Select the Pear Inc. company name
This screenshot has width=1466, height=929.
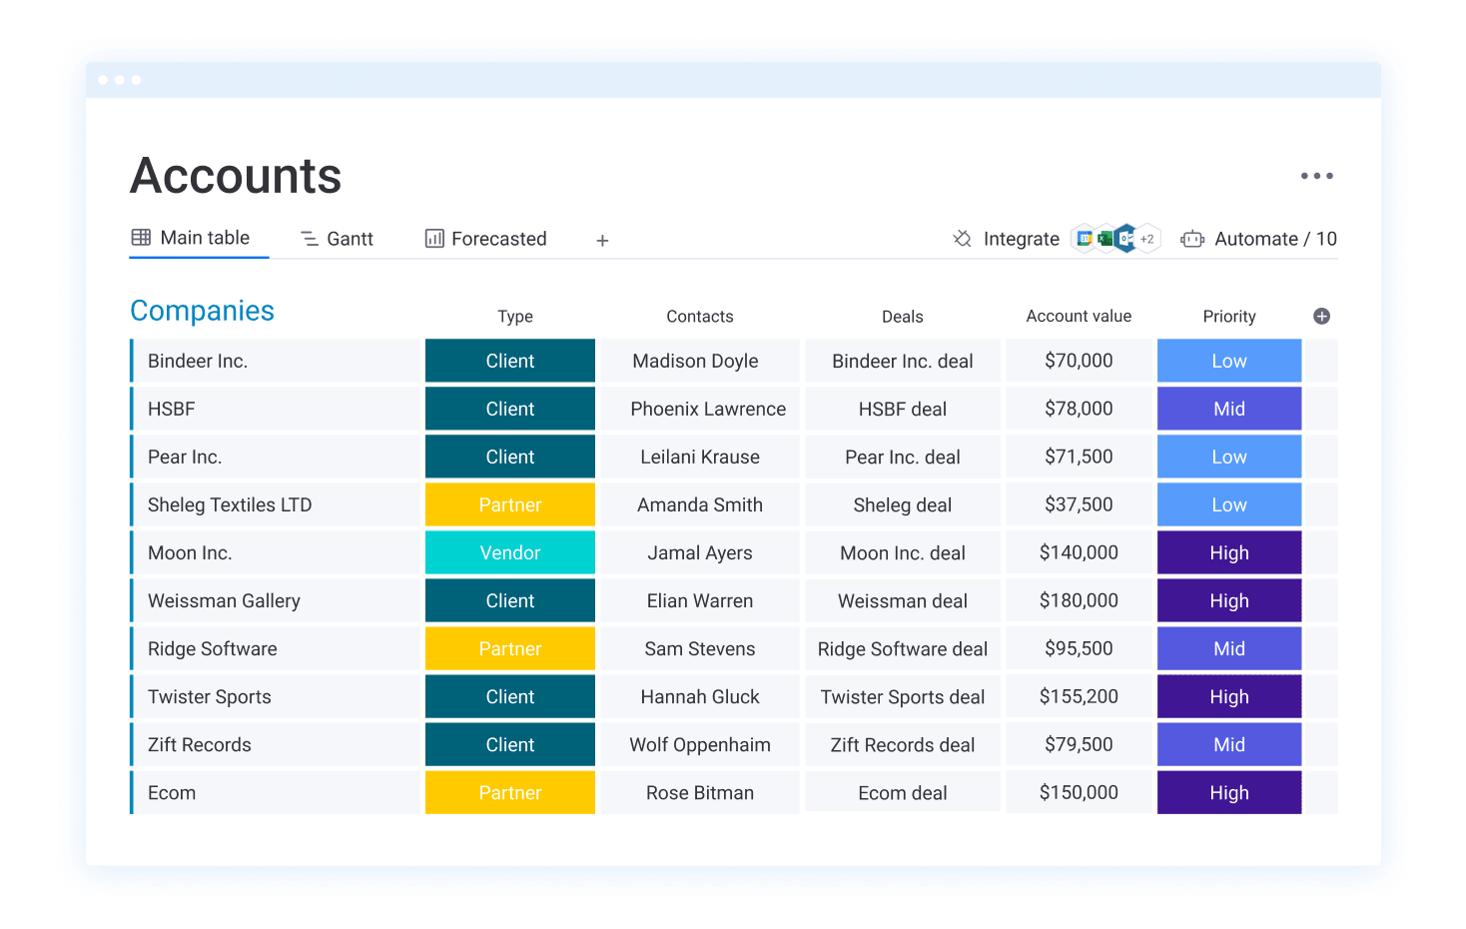185,458
